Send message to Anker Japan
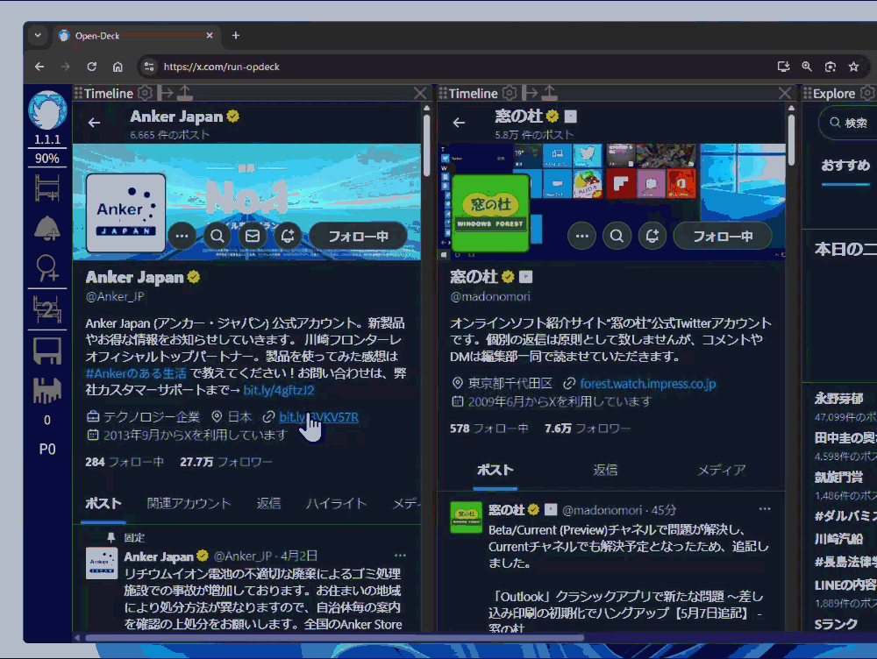Image resolution: width=877 pixels, height=659 pixels. [x=253, y=236]
